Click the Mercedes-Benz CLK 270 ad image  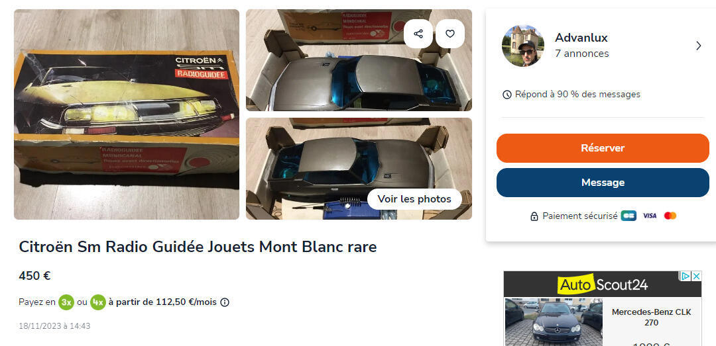(x=554, y=322)
